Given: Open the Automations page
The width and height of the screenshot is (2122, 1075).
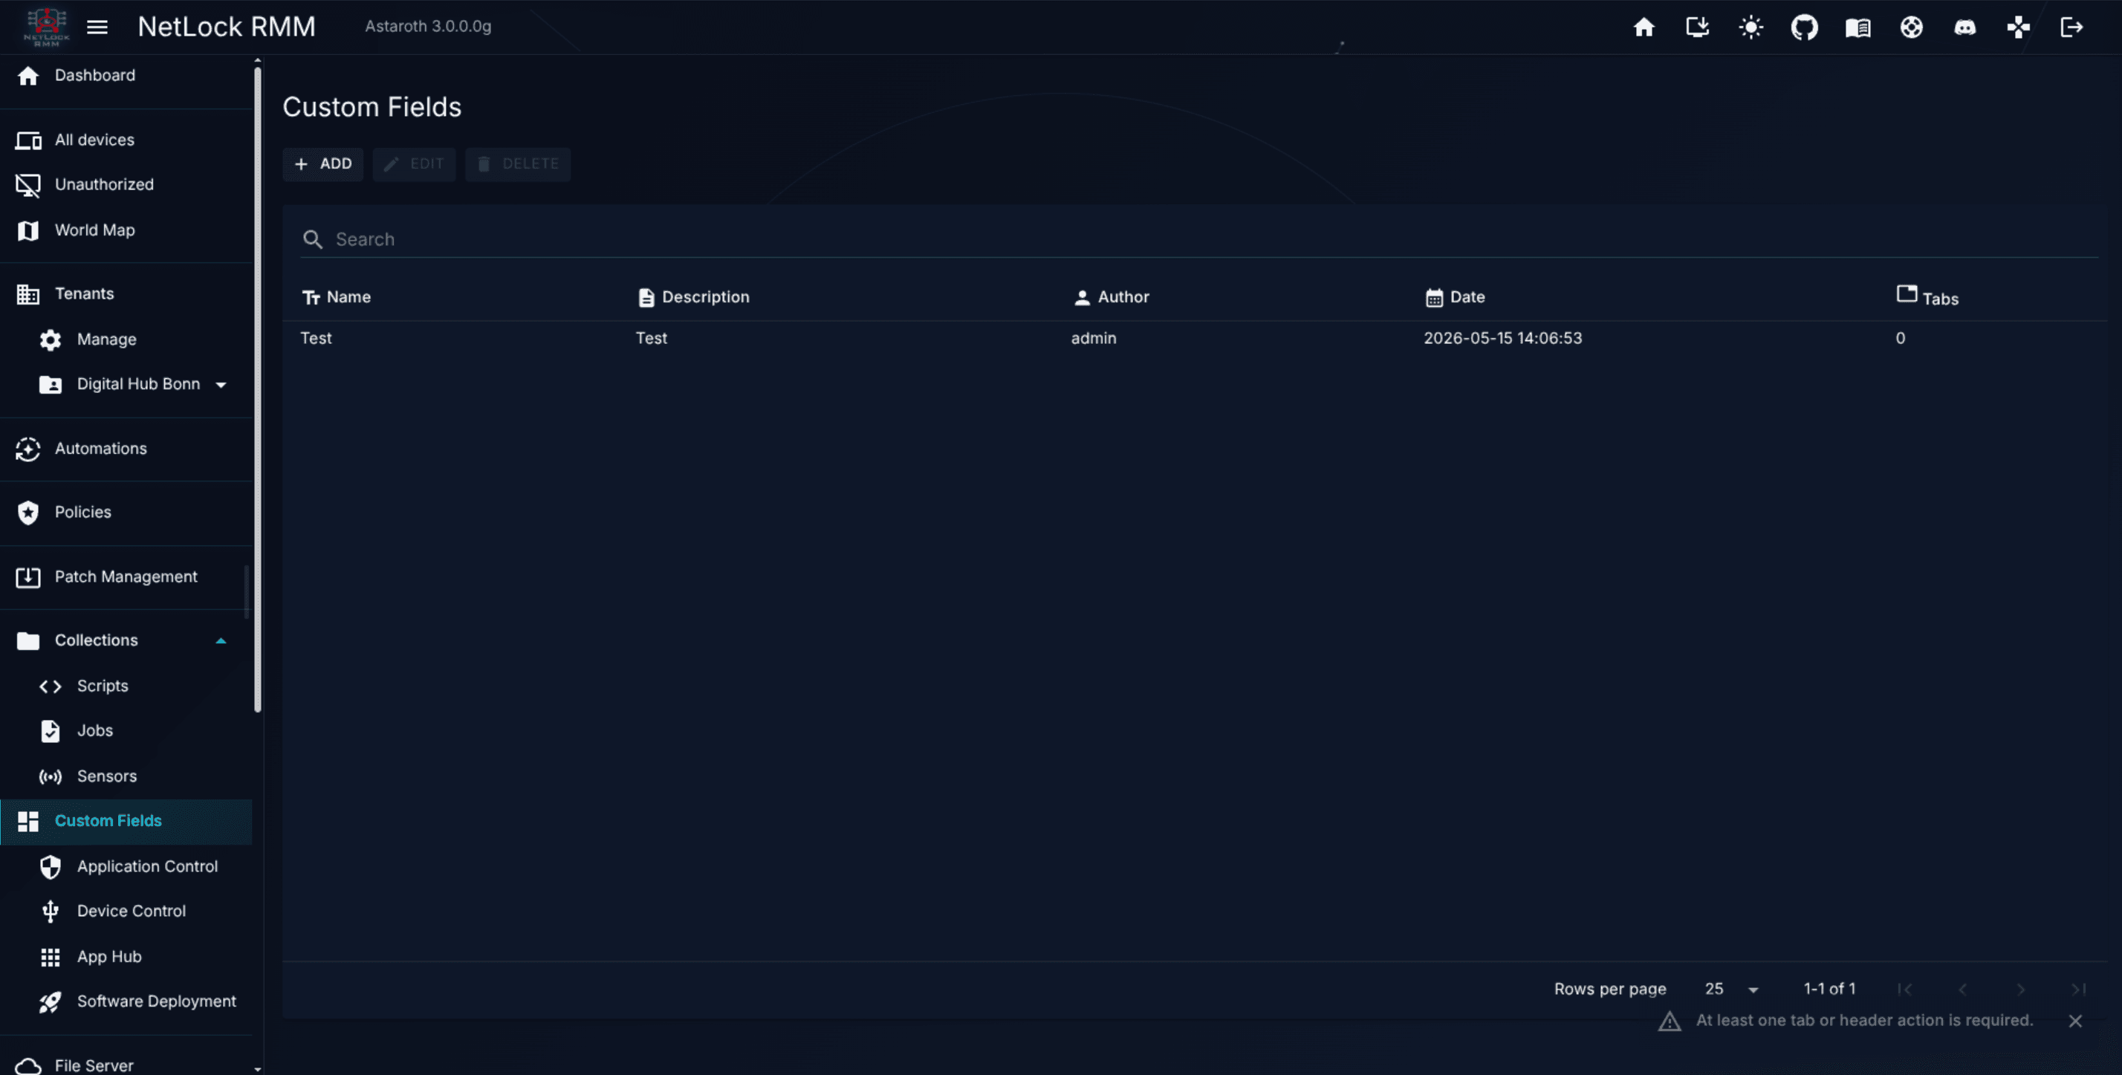Looking at the screenshot, I should pos(126,449).
